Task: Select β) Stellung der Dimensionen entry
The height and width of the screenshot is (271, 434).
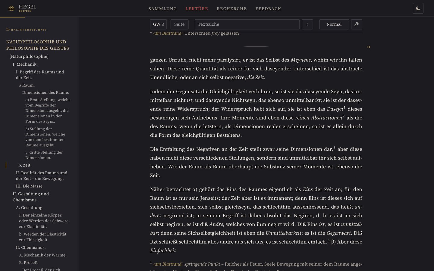Action: pyautogui.click(x=45, y=137)
